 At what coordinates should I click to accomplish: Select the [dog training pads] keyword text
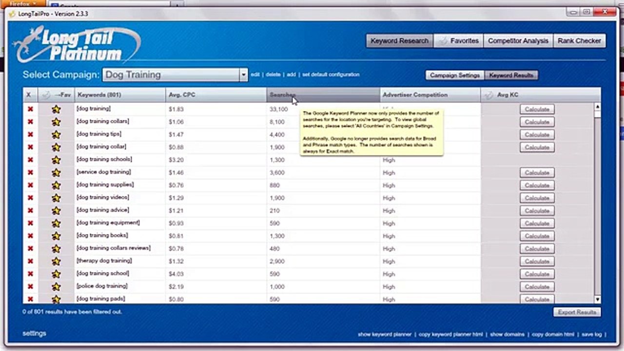click(x=100, y=299)
